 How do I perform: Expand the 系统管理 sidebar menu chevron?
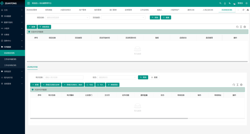pyautogui.click(x=22, y=84)
